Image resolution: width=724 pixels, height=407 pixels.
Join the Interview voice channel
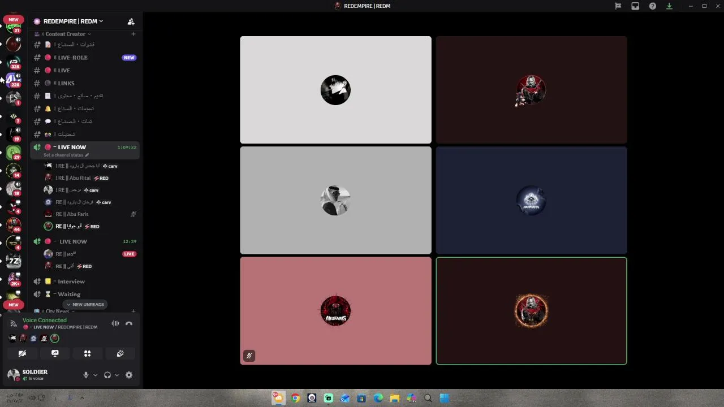85,282
